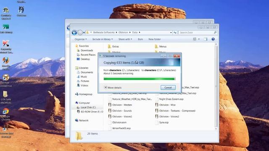Open Google Chrome desktop shortcut
The height and width of the screenshot is (151, 269).
(x=5, y=114)
